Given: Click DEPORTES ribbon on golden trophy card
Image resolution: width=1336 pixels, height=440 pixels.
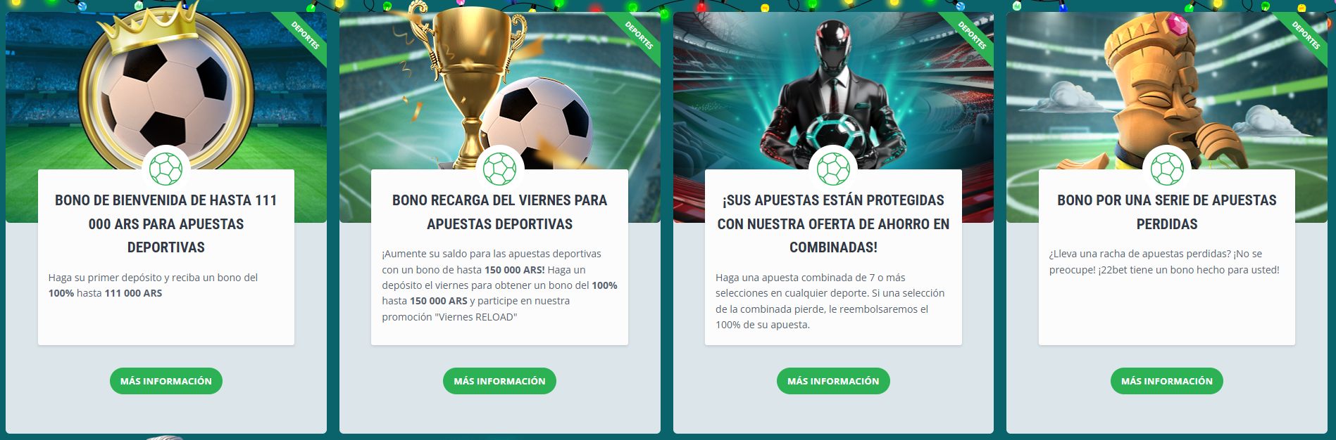Looking at the screenshot, I should (x=639, y=35).
